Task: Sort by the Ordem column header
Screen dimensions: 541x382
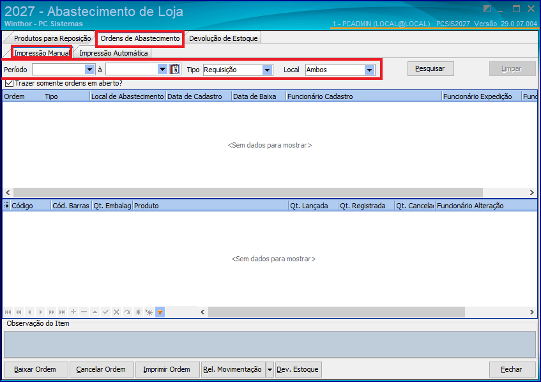Action: click(x=23, y=96)
